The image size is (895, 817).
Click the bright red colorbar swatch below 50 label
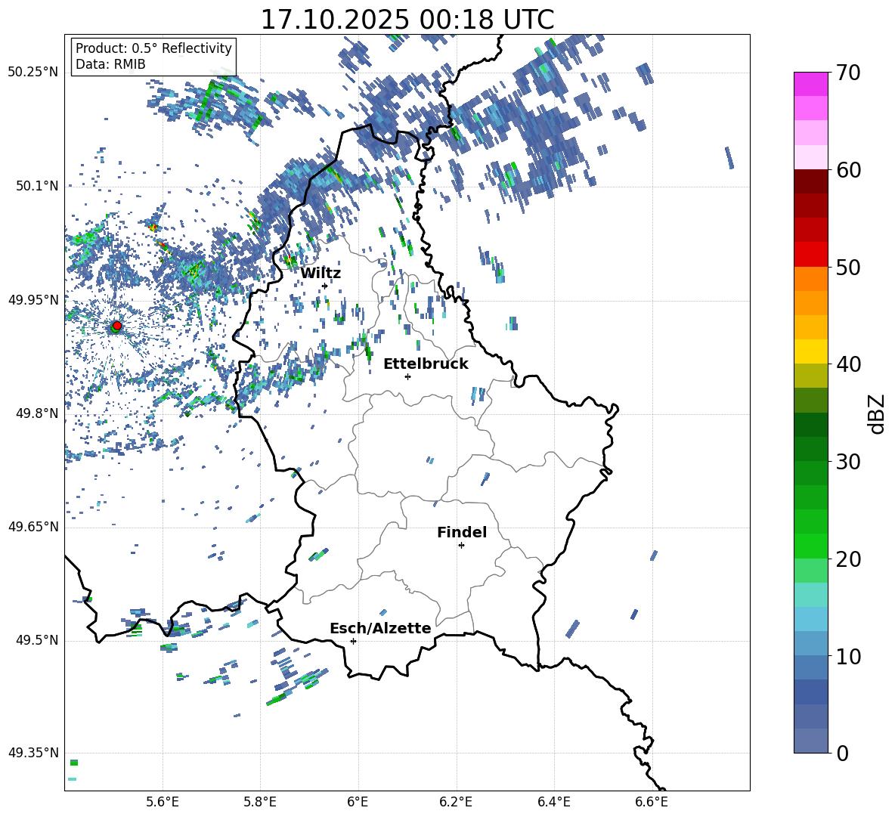click(810, 255)
